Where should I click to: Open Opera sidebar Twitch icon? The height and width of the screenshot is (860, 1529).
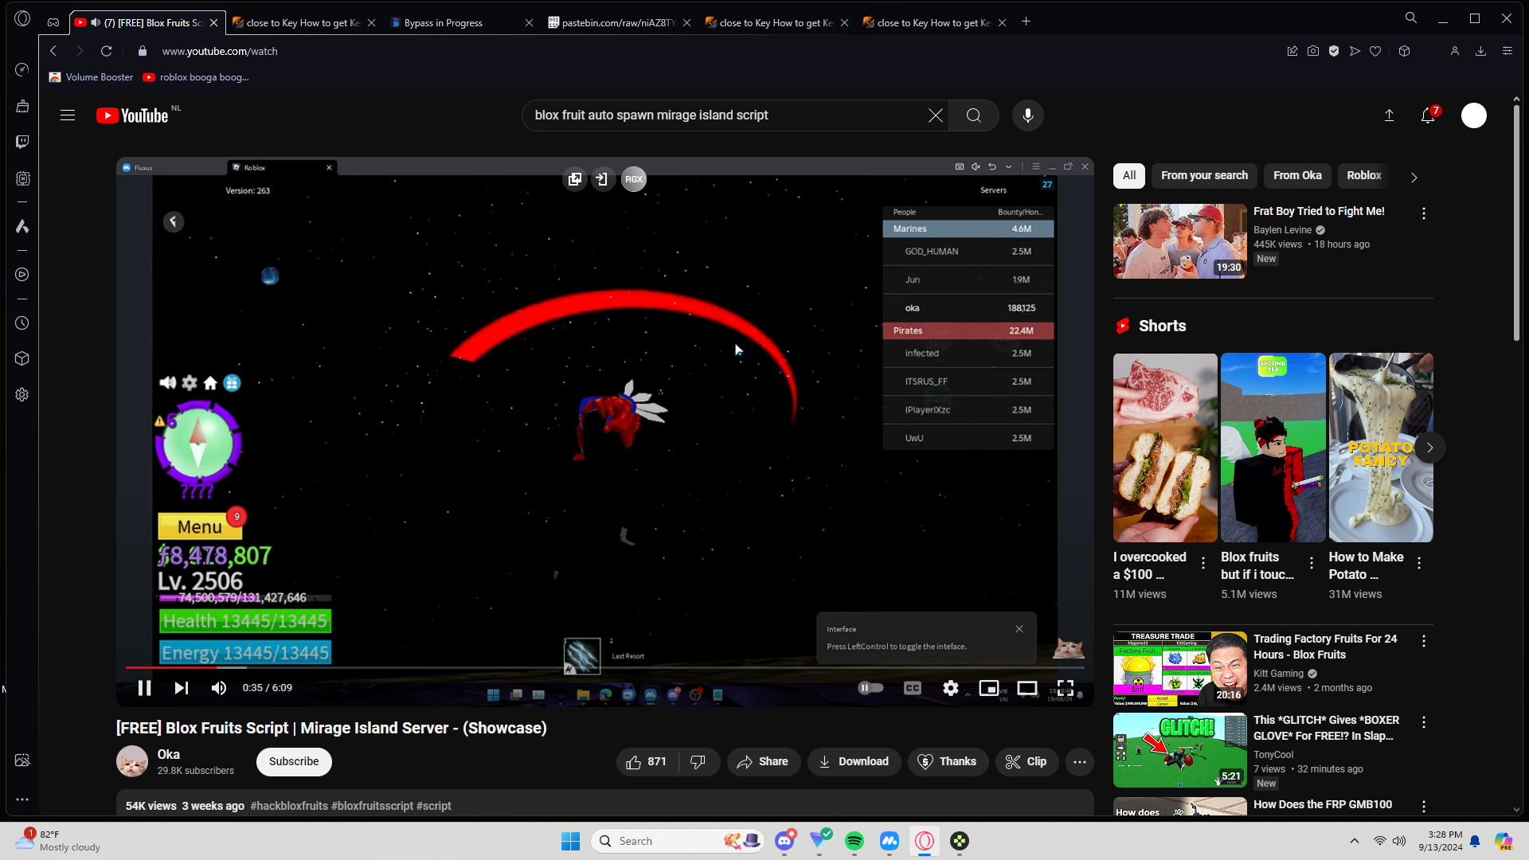tap(22, 142)
